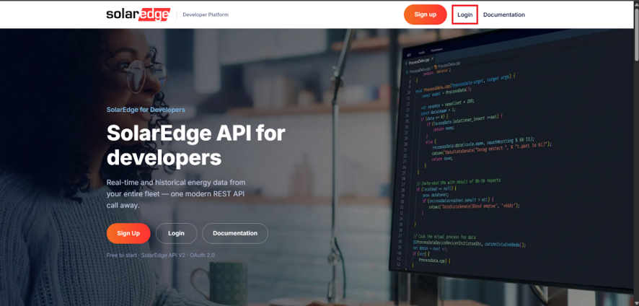Image resolution: width=639 pixels, height=306 pixels.
Task: Click the Developer Platform label beside the logo
Action: (x=206, y=14)
